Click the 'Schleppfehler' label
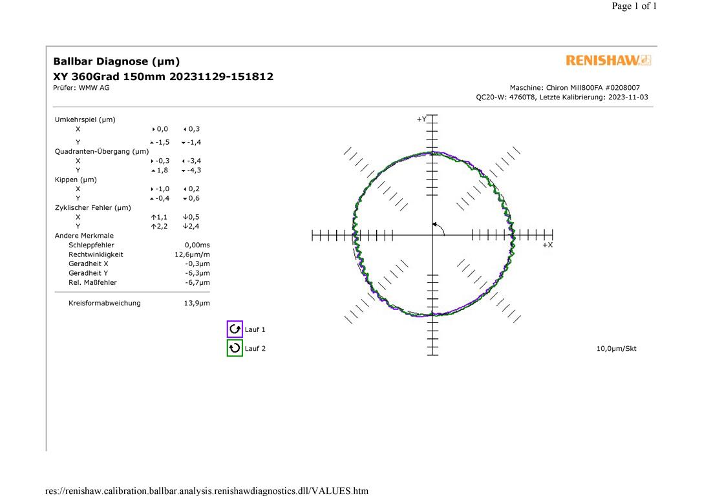This screenshot has height=496, width=702. pyautogui.click(x=91, y=245)
